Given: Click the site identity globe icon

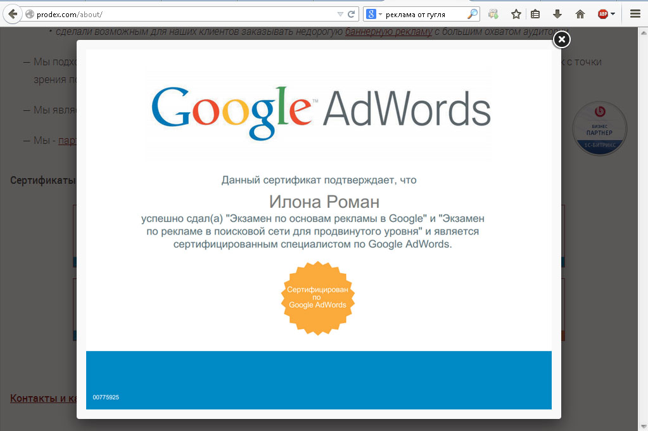Looking at the screenshot, I should 30,15.
